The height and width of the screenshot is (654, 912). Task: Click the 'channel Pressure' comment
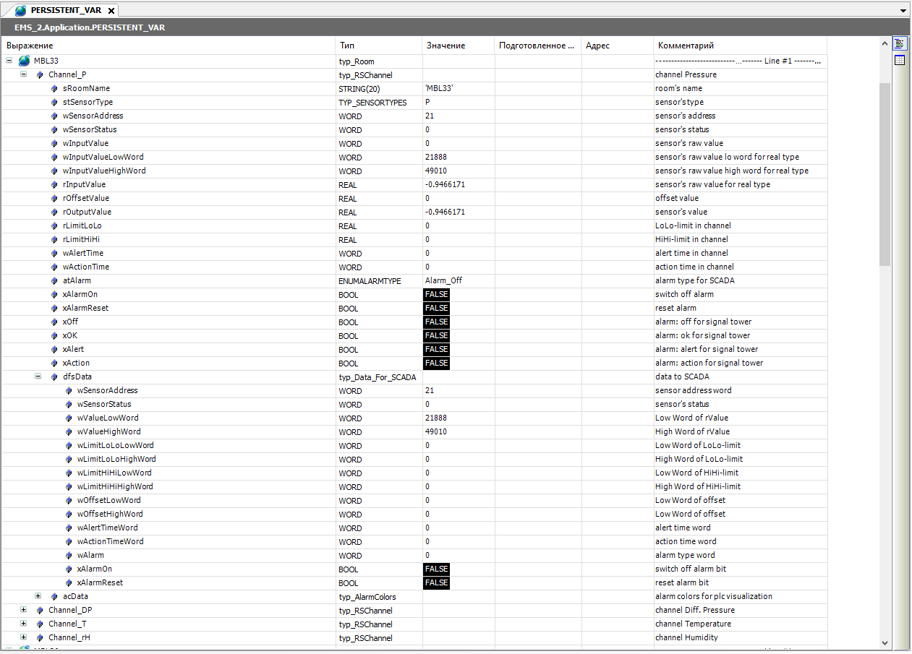coord(686,74)
